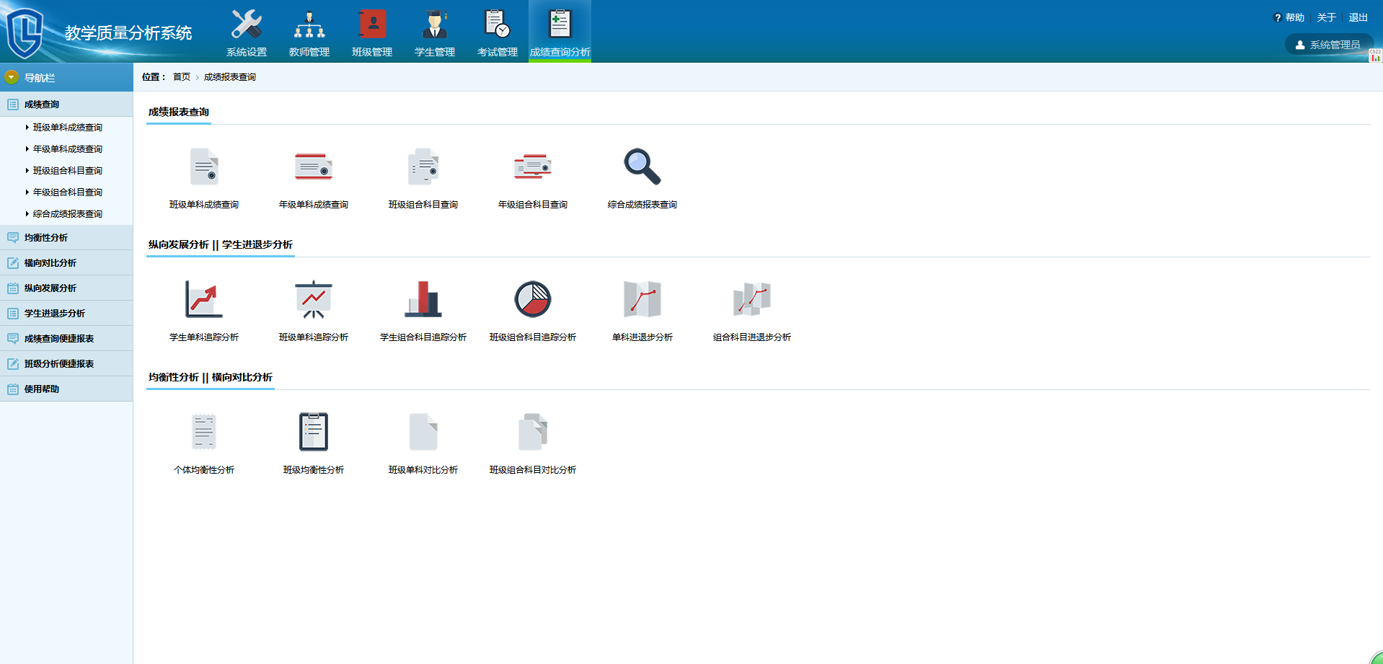Open 学生单科追踪分析 rising chart icon
The width and height of the screenshot is (1383, 664).
point(204,299)
